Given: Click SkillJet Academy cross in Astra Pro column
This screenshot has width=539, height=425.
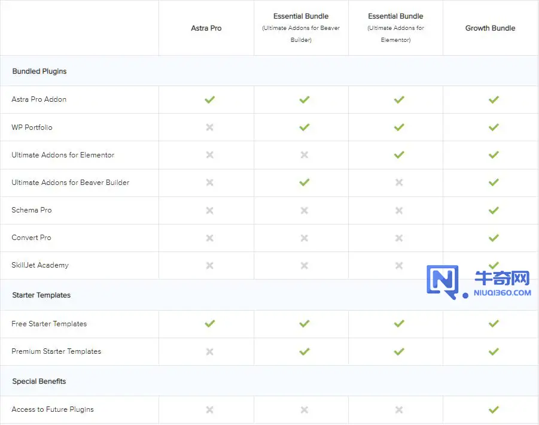Looking at the screenshot, I should pos(210,265).
